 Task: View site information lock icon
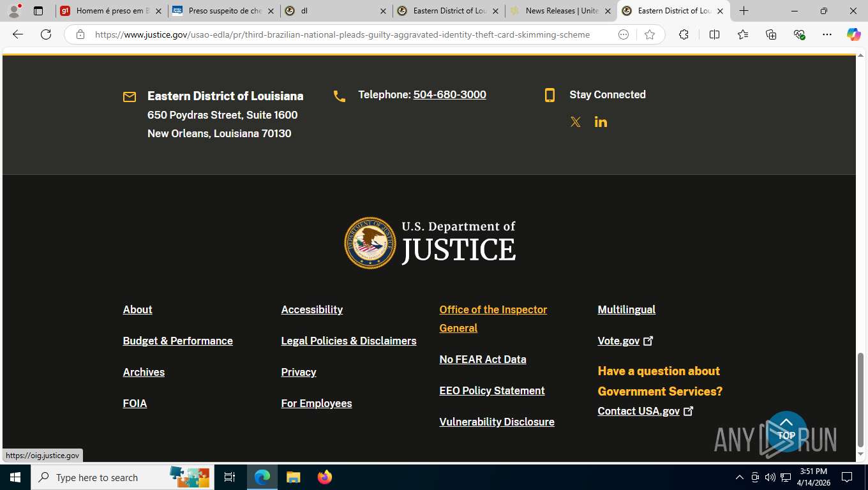80,34
